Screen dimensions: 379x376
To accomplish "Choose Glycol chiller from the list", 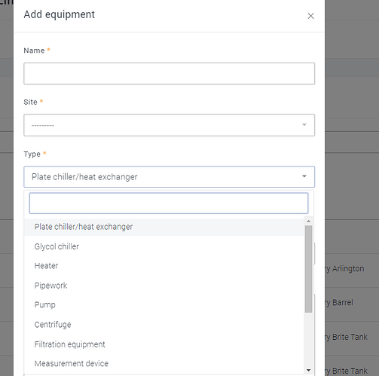I will point(164,246).
